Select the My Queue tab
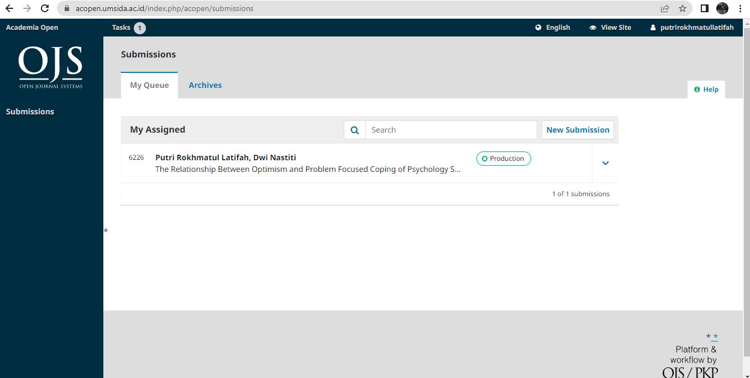This screenshot has width=750, height=378. (x=149, y=85)
